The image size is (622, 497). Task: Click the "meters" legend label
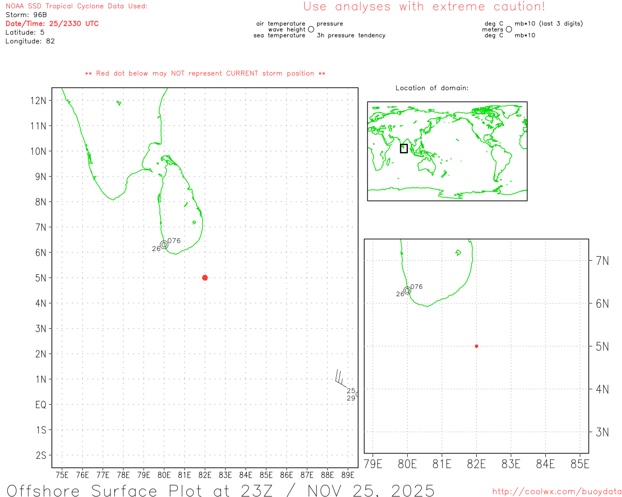coord(493,29)
